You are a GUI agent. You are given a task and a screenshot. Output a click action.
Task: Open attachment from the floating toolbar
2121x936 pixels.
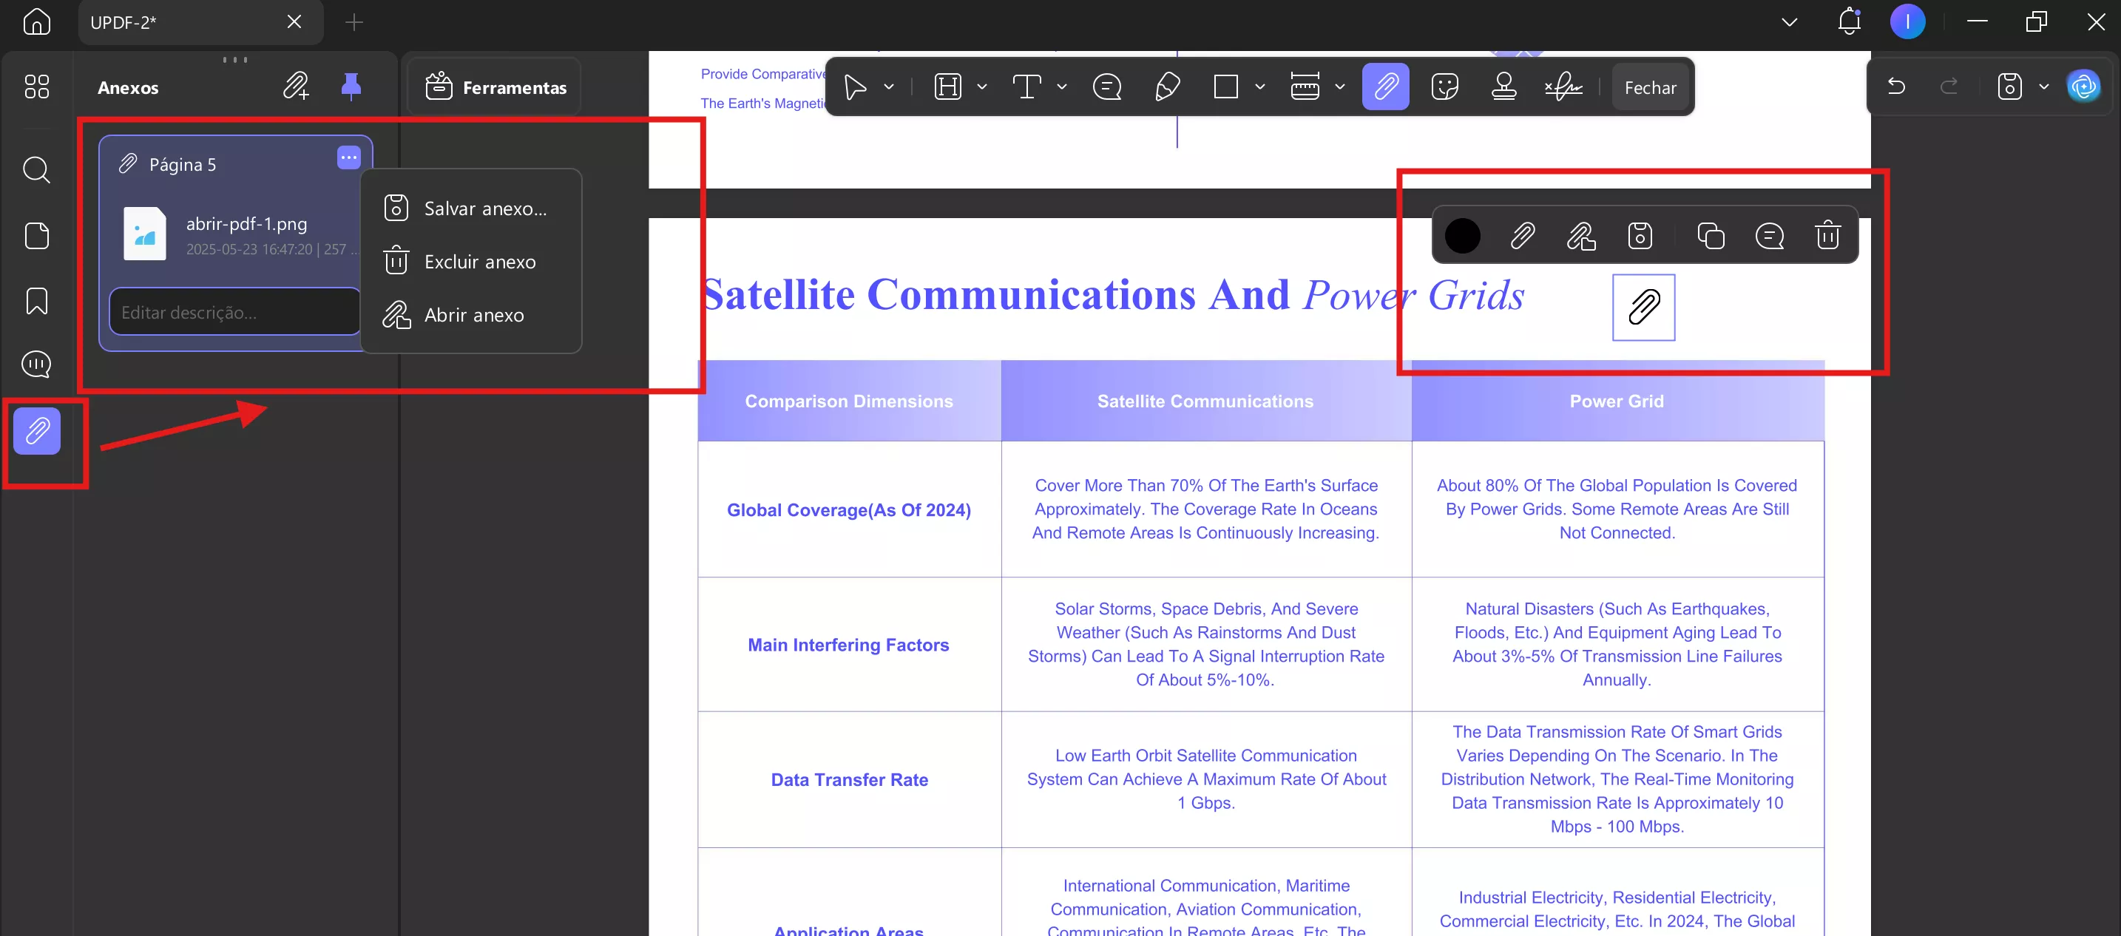(x=1581, y=235)
